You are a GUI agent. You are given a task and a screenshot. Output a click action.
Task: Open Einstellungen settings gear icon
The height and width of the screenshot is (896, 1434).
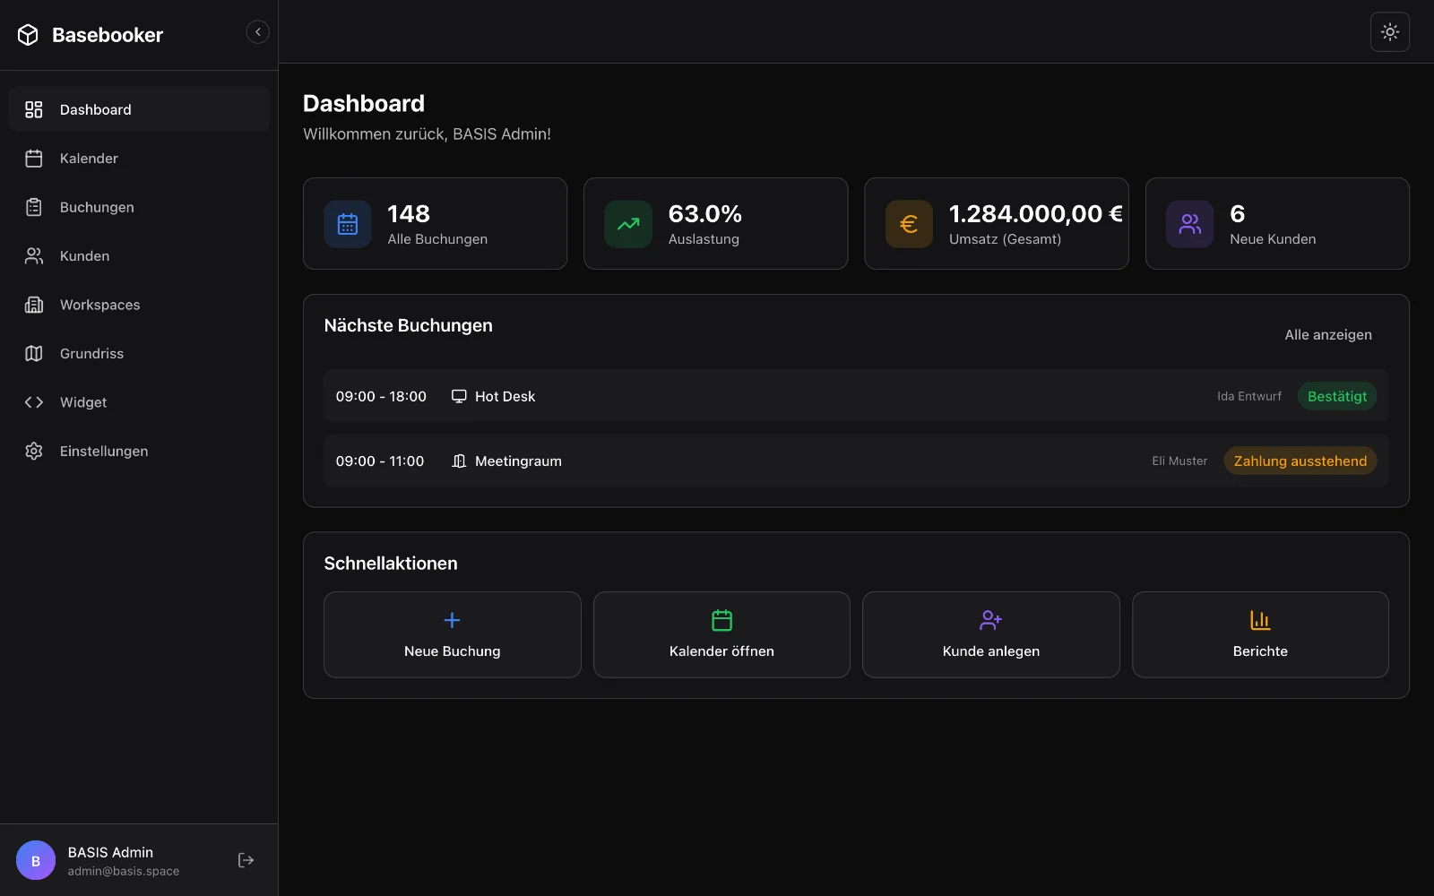pyautogui.click(x=34, y=452)
